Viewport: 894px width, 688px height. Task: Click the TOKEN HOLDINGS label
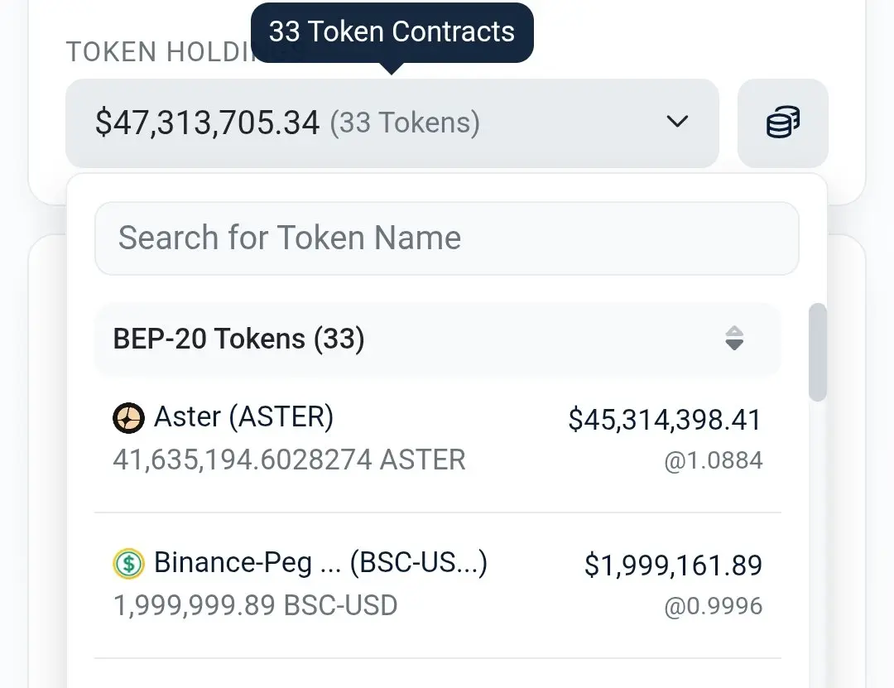click(x=157, y=52)
